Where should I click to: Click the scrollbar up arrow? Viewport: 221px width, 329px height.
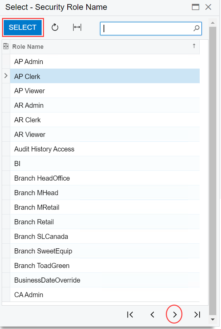(x=213, y=23)
